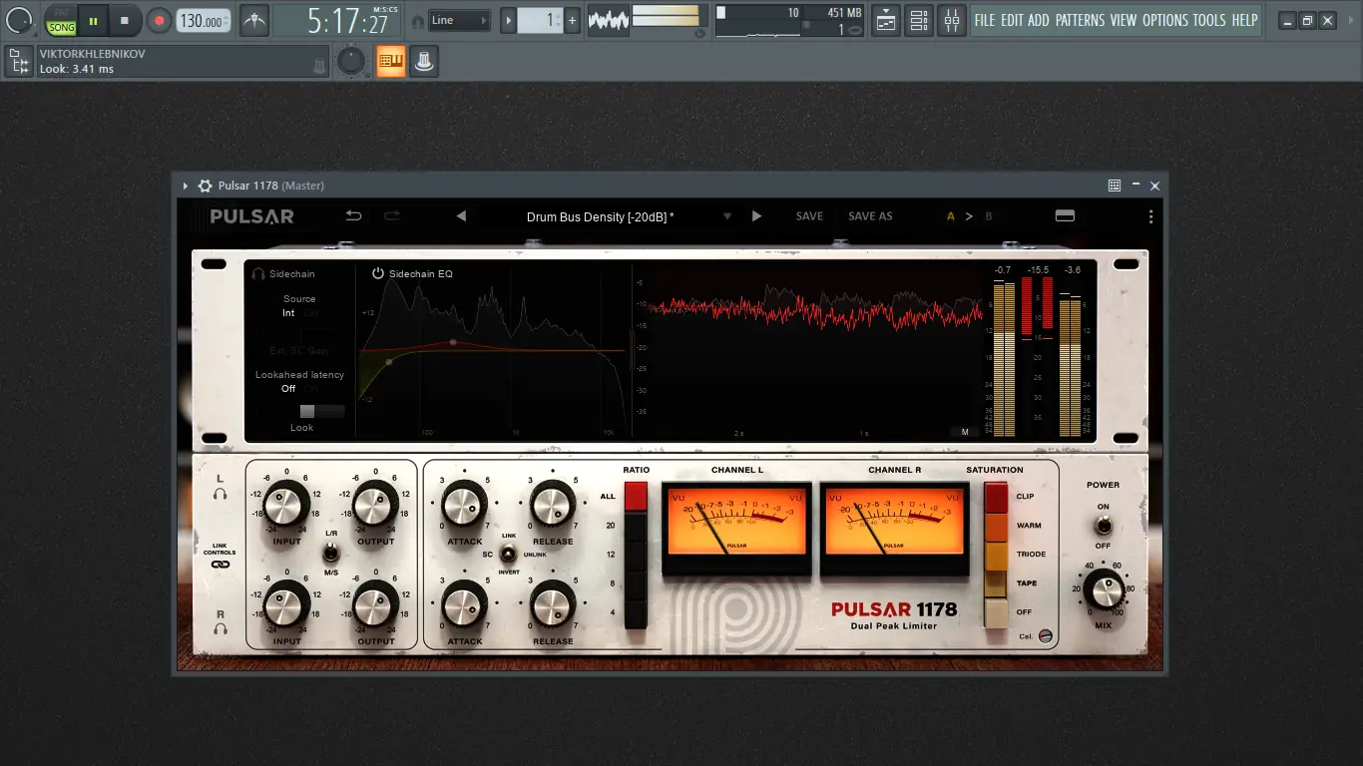The image size is (1363, 766).
Task: Click the SAVE AS button
Action: click(x=870, y=216)
